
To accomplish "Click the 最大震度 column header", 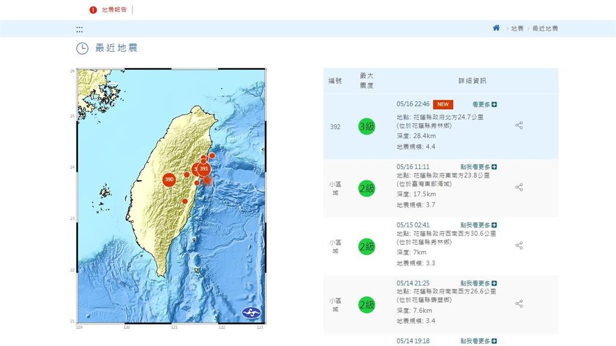I will point(366,80).
